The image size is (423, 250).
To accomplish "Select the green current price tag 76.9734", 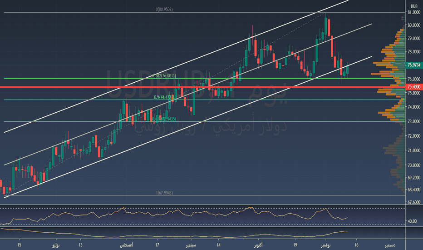I will (x=414, y=65).
